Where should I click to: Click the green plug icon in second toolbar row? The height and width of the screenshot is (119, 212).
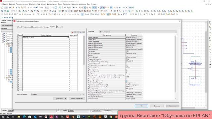click(x=8, y=11)
